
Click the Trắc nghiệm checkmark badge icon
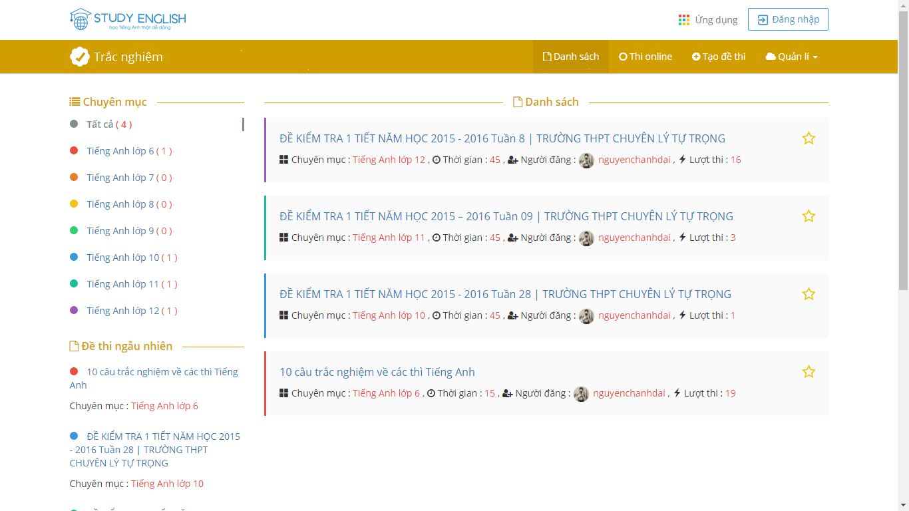[80, 57]
